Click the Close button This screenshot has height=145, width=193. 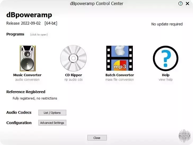point(97,138)
